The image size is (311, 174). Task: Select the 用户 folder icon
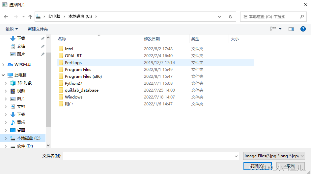click(61, 104)
